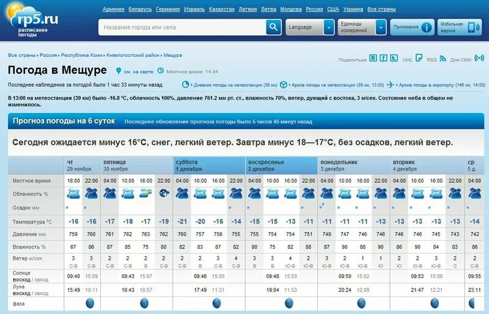Click the weather diary pie-chart icon
The height and width of the screenshot is (314, 489).
[186, 84]
